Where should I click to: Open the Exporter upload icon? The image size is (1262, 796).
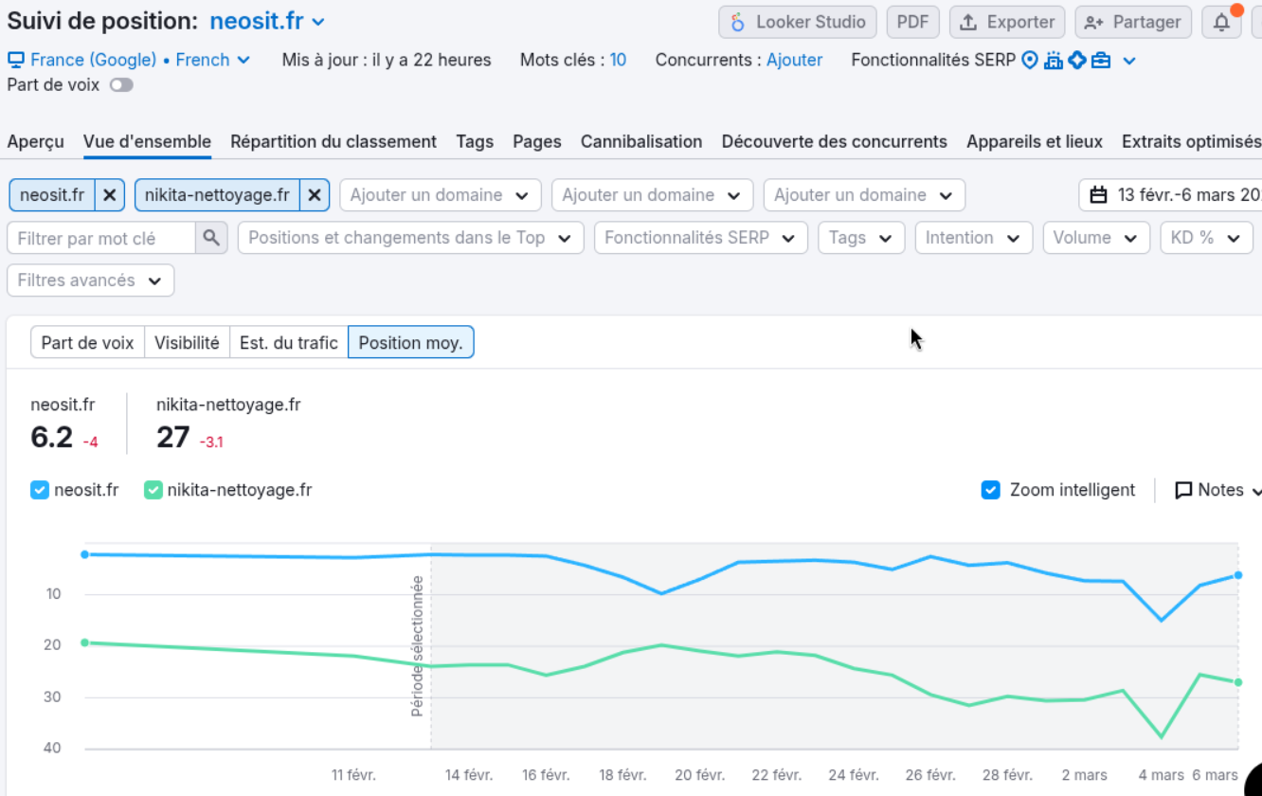(967, 21)
